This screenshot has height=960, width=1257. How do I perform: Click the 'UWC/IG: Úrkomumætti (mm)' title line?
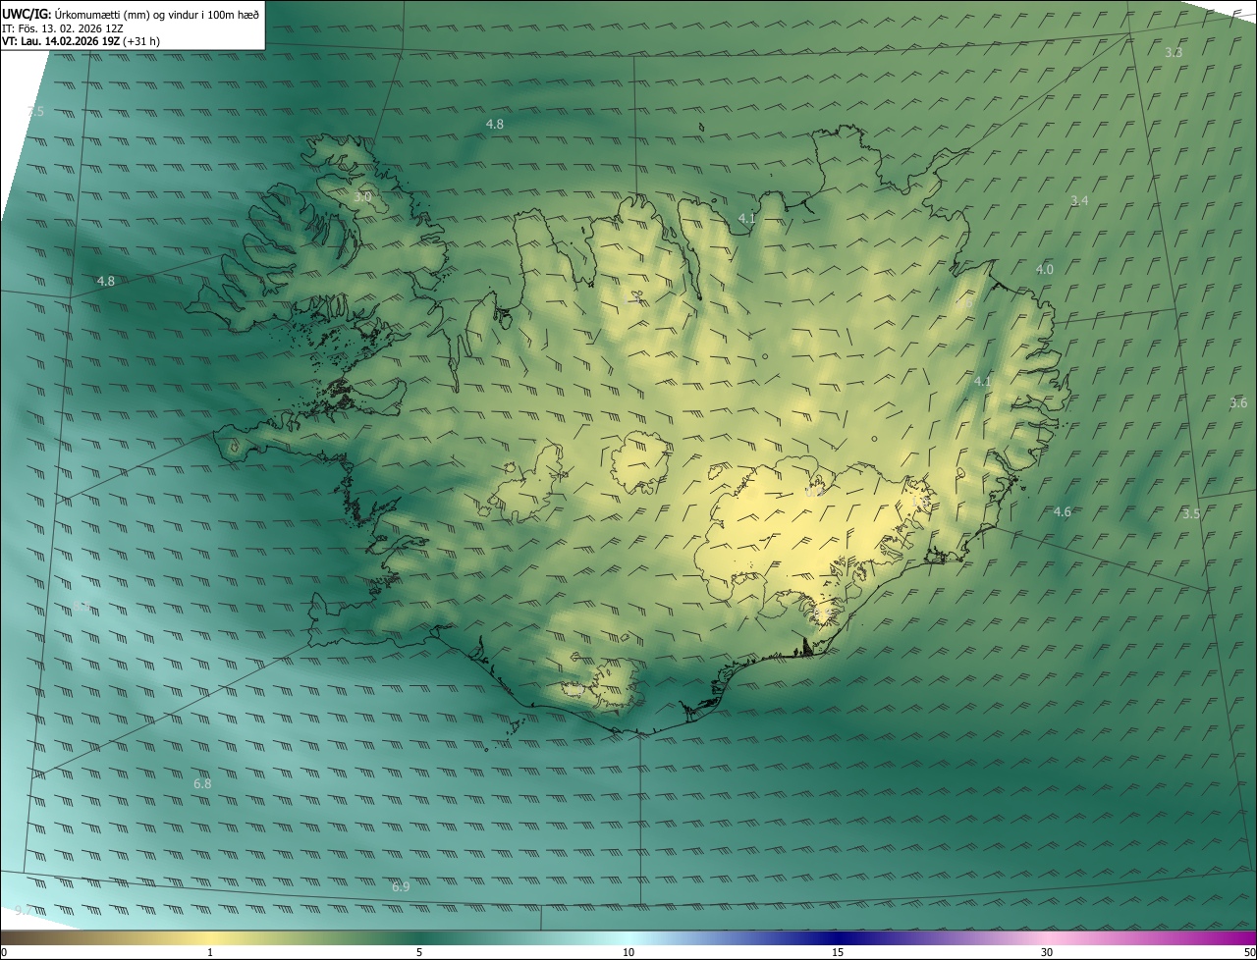pyautogui.click(x=131, y=13)
